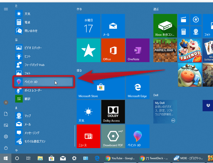The width and height of the screenshot is (213, 163).
Task: Switch to YouTube Chrome window on taskbar
Action: pyautogui.click(x=120, y=158)
